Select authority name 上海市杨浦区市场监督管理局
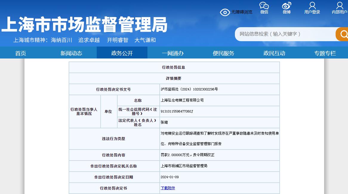The width and height of the screenshot is (348, 194). point(184,166)
